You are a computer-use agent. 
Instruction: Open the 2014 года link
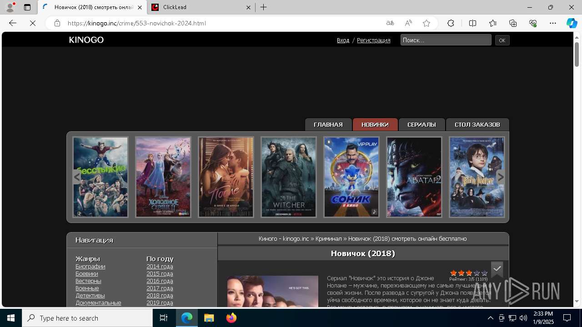160,267
